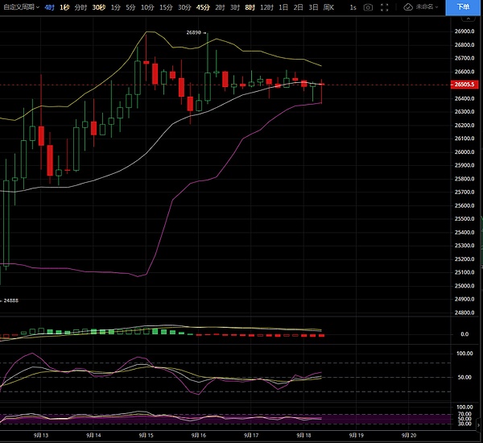Open the 自定义周期 custom period dropdown
This screenshot has width=483, height=443.
20,6
